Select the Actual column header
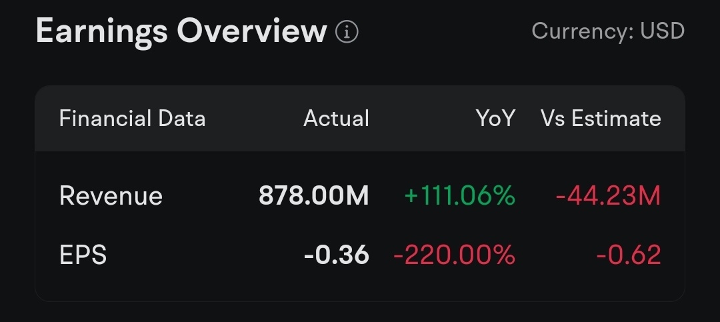 [336, 119]
